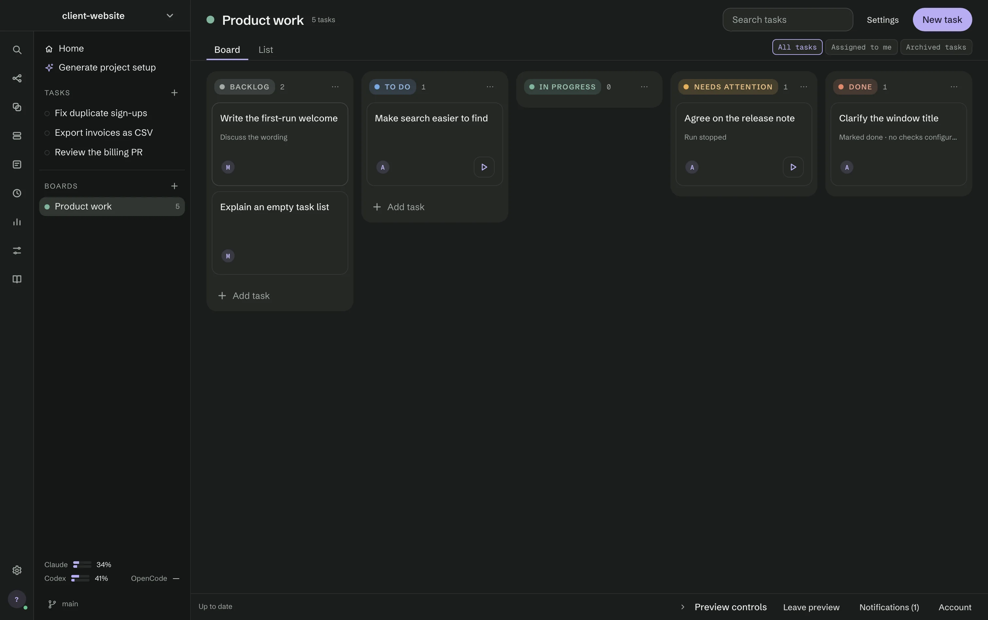Run the 'Make search easier to find' task

pos(484,167)
